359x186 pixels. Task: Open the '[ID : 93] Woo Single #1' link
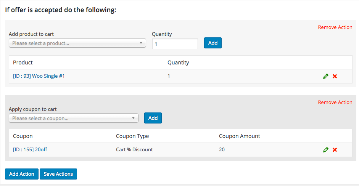(39, 76)
